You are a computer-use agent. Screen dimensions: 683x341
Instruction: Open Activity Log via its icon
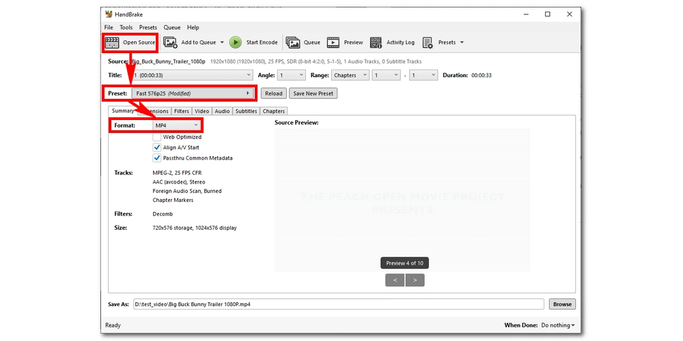tap(376, 42)
